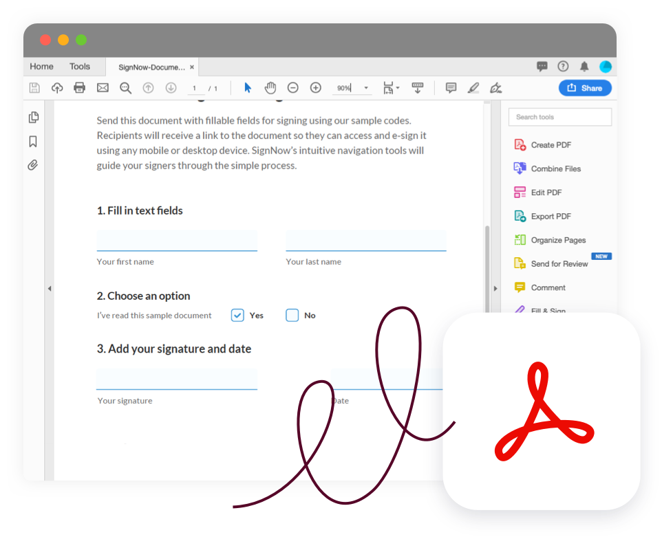
Task: Send file by email envelope icon
Action: click(x=103, y=88)
